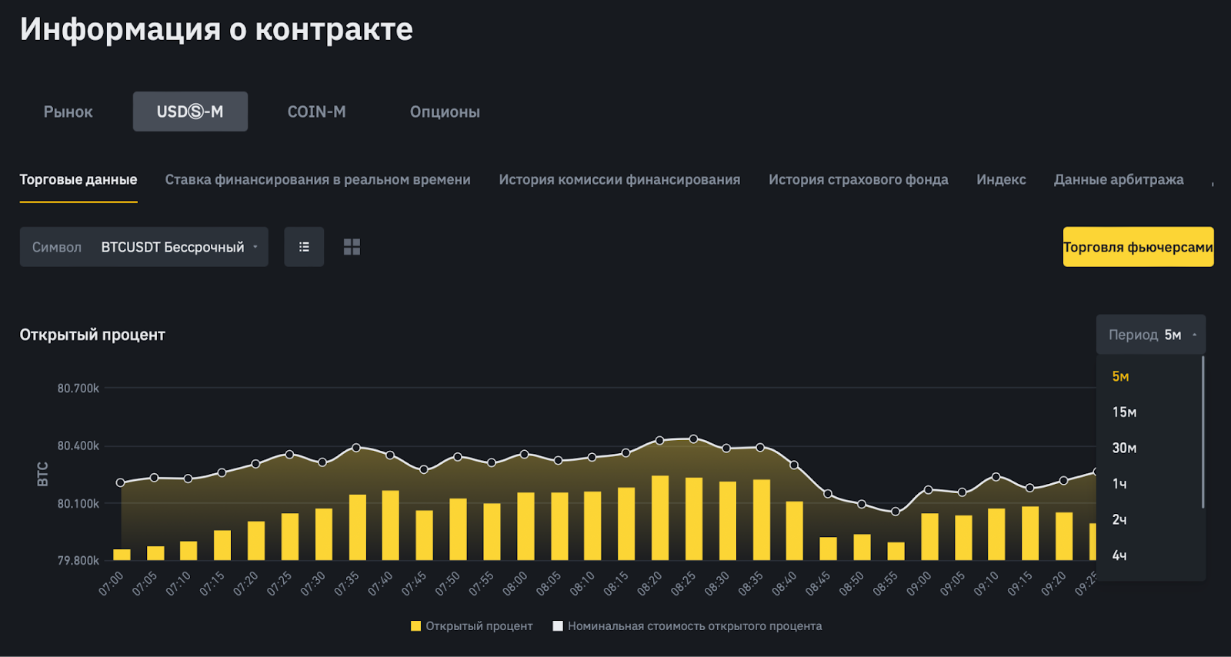Open the Рынок tab
The height and width of the screenshot is (657, 1231).
coord(68,112)
